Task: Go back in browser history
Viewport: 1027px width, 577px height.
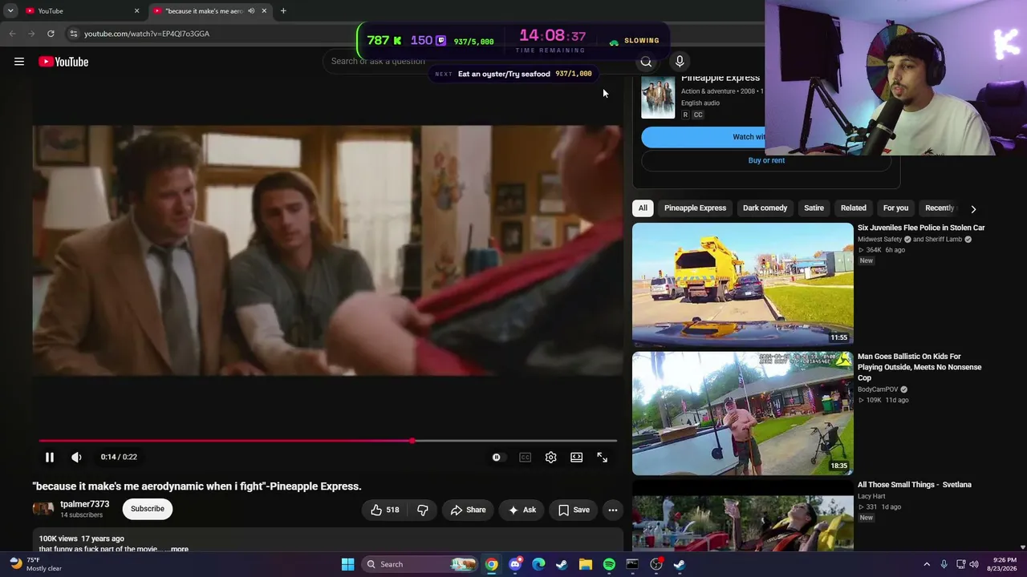Action: tap(12, 34)
